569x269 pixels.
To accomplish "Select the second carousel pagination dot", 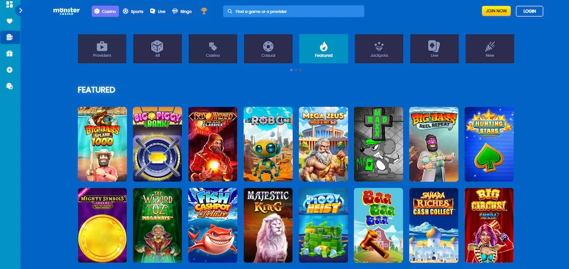I will (296, 70).
